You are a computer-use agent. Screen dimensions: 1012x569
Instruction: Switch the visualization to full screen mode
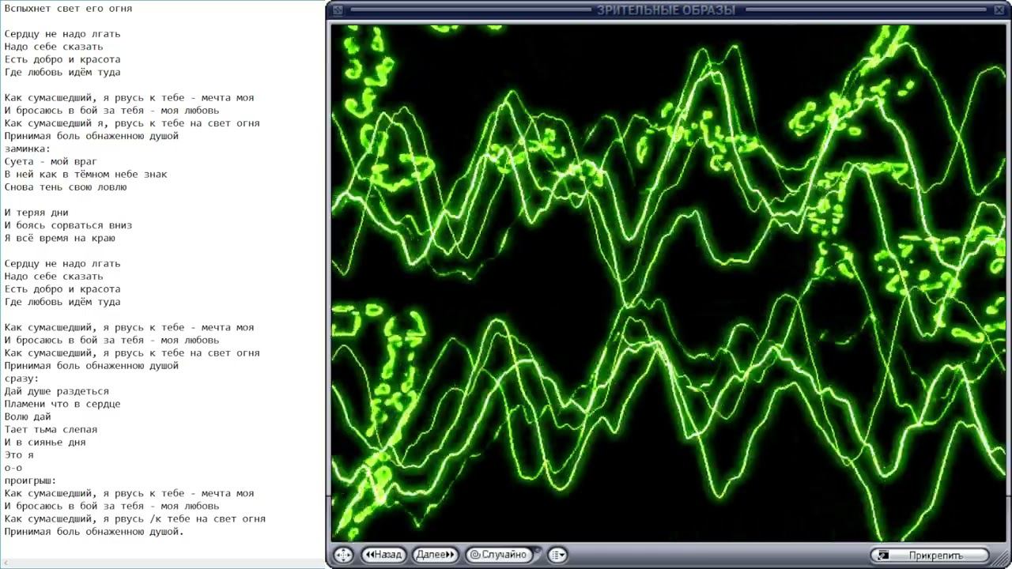[342, 555]
